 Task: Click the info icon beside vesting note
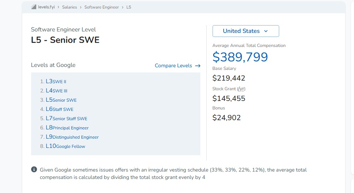[34, 170]
